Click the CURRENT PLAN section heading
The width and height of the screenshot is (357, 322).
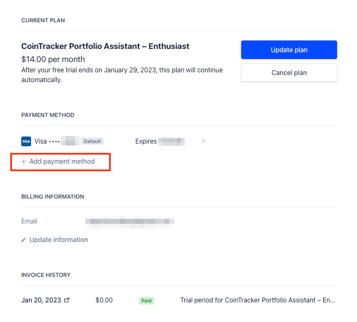(x=43, y=21)
